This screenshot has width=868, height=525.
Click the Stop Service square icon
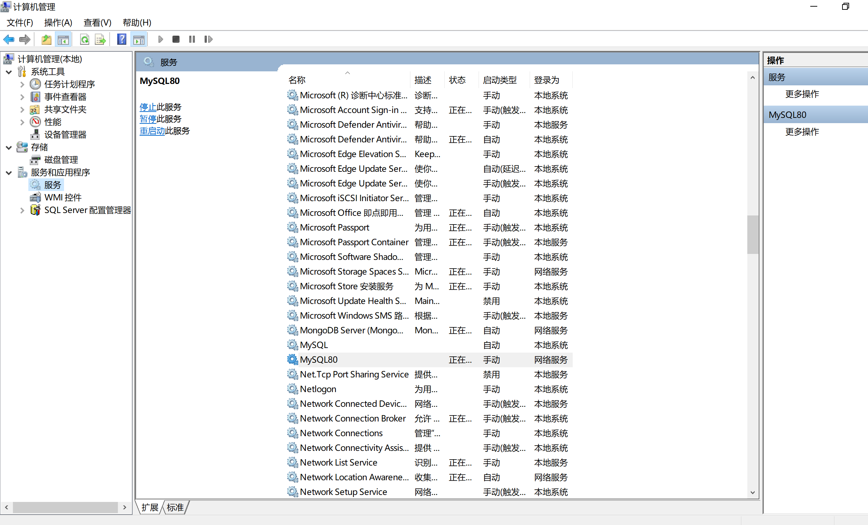(x=176, y=39)
